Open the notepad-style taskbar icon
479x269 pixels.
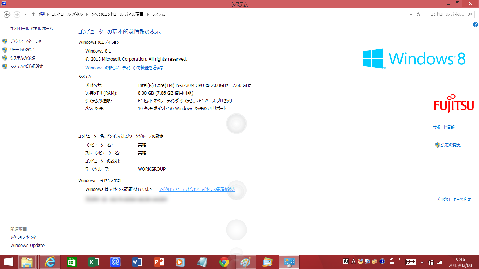tap(202, 262)
